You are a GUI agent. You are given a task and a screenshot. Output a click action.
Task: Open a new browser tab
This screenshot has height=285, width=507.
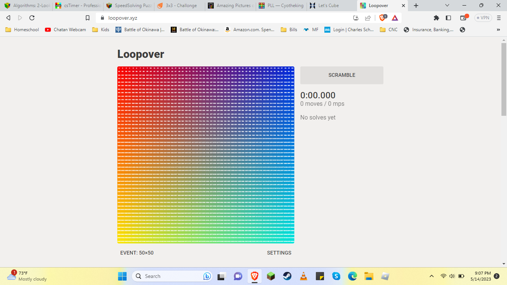416,6
